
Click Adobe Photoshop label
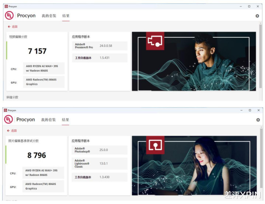pyautogui.click(x=82, y=150)
